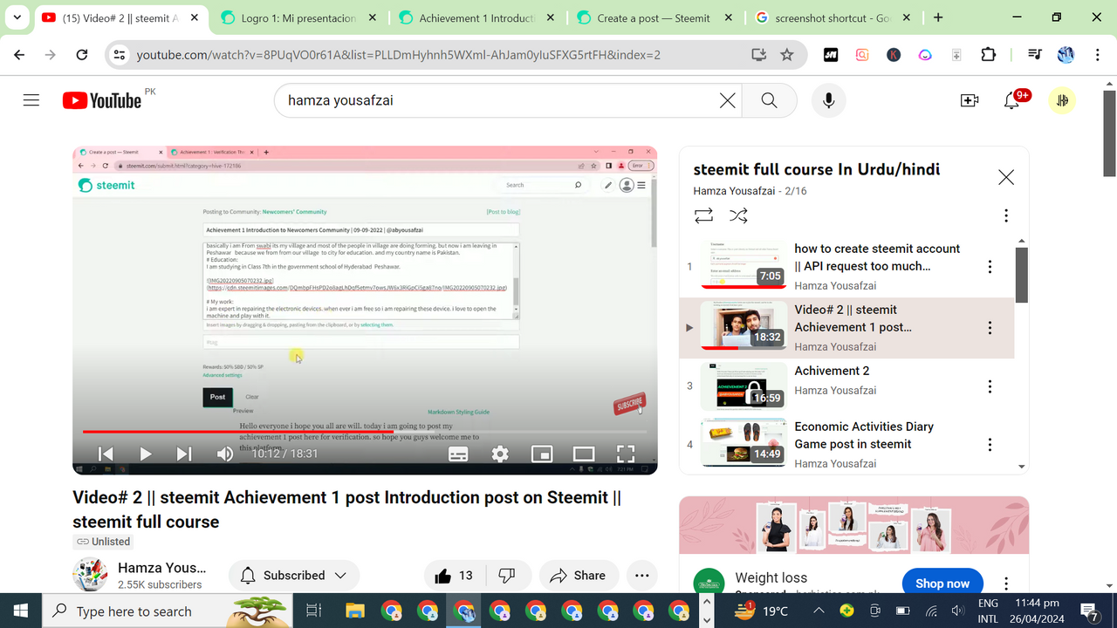The width and height of the screenshot is (1117, 628).
Task: Bookmark this page with star icon
Action: 787,55
